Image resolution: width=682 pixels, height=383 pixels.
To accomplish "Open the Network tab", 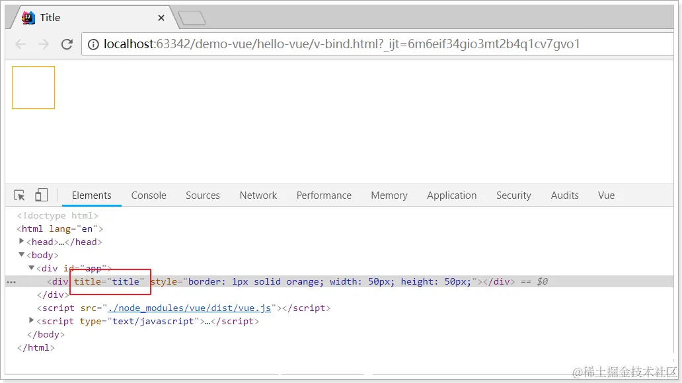I will tap(258, 195).
